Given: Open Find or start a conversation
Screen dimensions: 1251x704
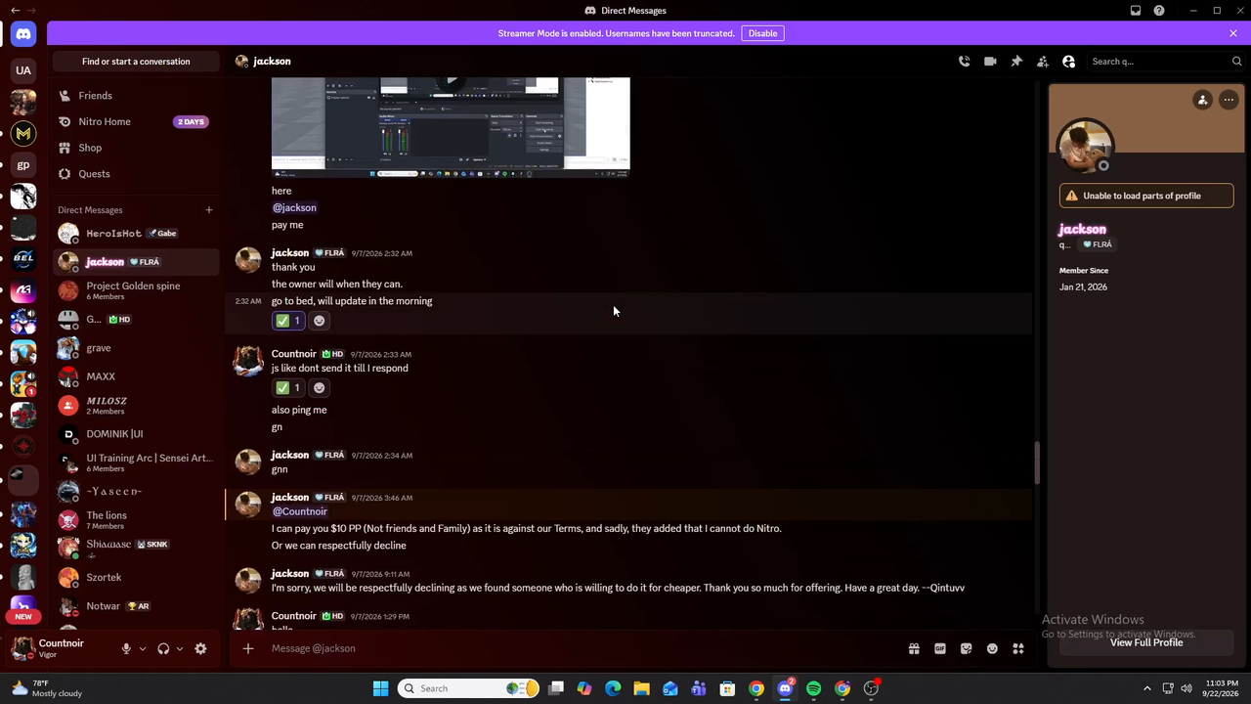Looking at the screenshot, I should 136,62.
